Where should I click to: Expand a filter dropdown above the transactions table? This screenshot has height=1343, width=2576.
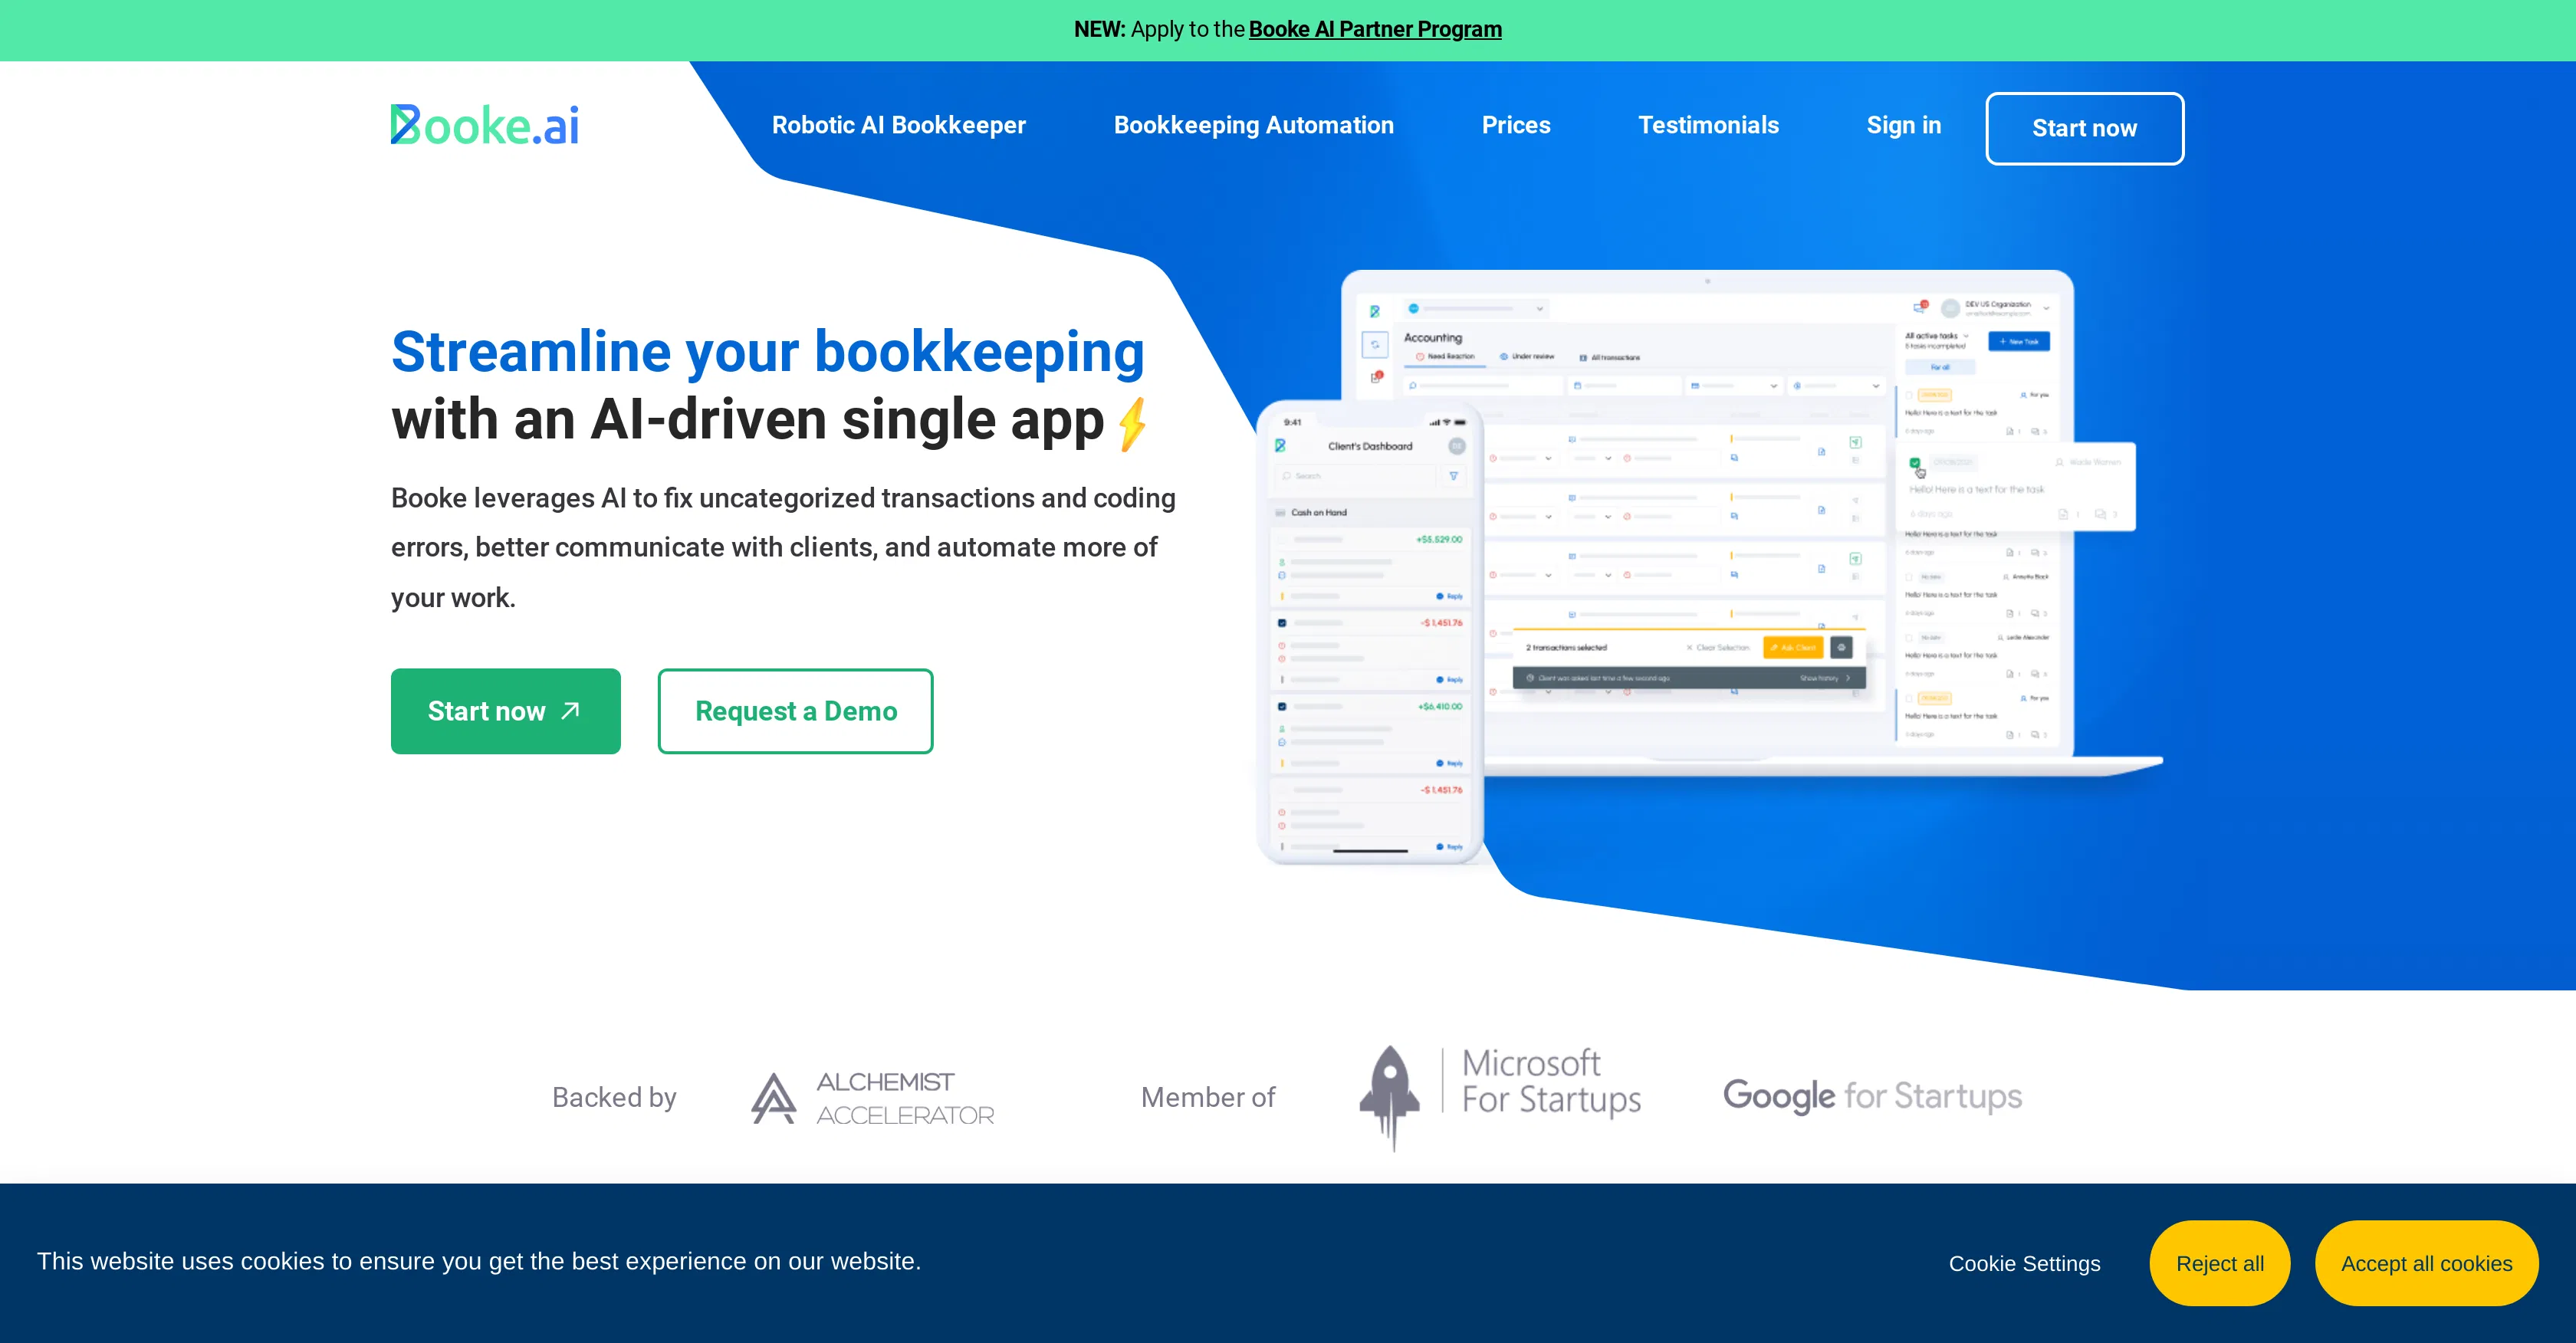[x=1775, y=386]
